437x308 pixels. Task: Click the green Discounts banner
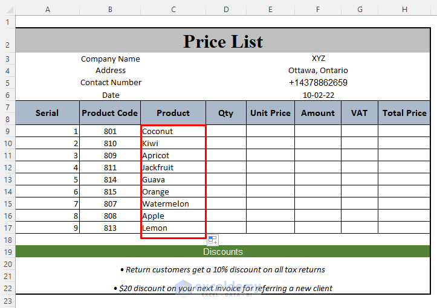tap(223, 251)
